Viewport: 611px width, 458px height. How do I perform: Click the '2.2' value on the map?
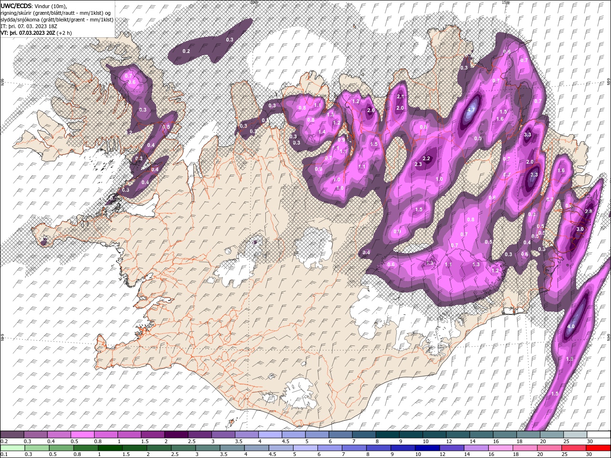pyautogui.click(x=426, y=158)
